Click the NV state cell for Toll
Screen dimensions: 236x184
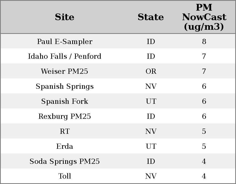pyautogui.click(x=151, y=176)
